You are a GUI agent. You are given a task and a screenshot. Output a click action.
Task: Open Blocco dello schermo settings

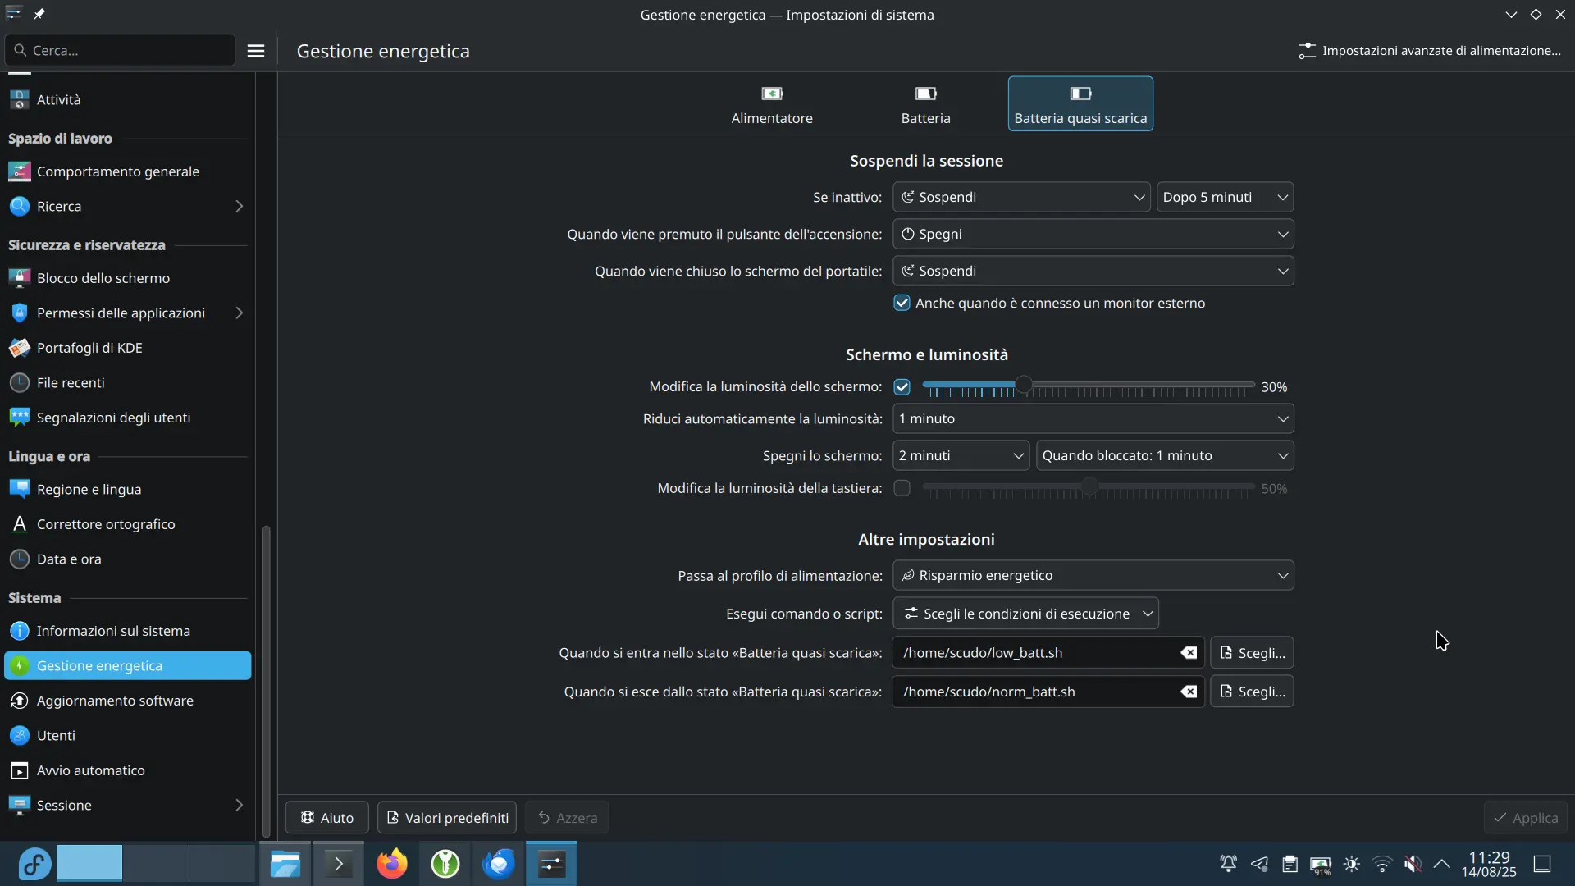coord(102,278)
